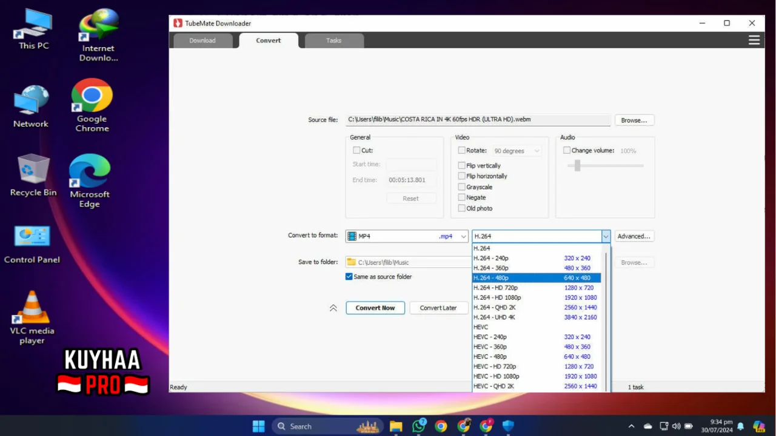Click the End time field
This screenshot has width=776, height=436.
click(411, 180)
